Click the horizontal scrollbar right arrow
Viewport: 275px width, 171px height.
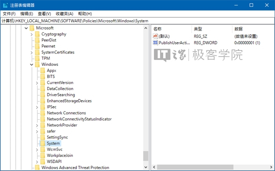pyautogui.click(x=271, y=167)
